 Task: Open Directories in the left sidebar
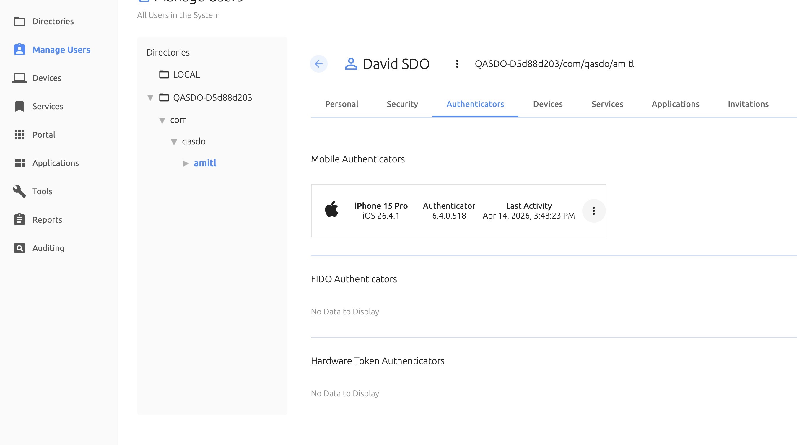coord(53,21)
